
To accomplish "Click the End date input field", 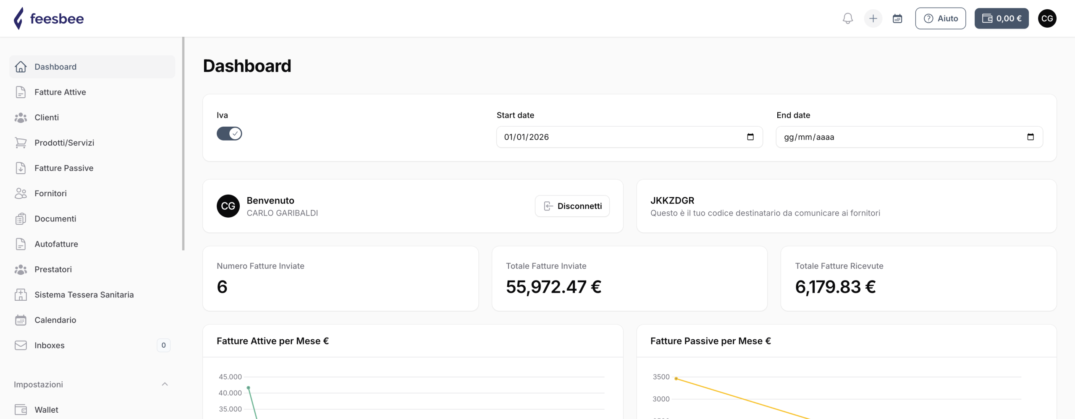I will click(899, 137).
